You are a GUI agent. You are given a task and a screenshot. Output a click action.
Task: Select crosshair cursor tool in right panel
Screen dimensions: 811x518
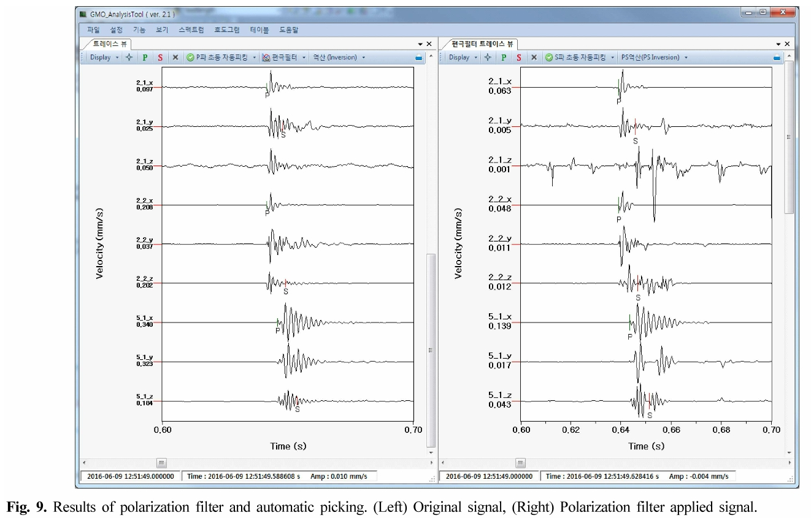(x=487, y=57)
